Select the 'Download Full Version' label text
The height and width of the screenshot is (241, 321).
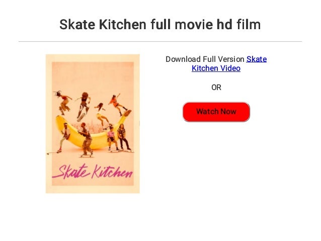pos(205,59)
